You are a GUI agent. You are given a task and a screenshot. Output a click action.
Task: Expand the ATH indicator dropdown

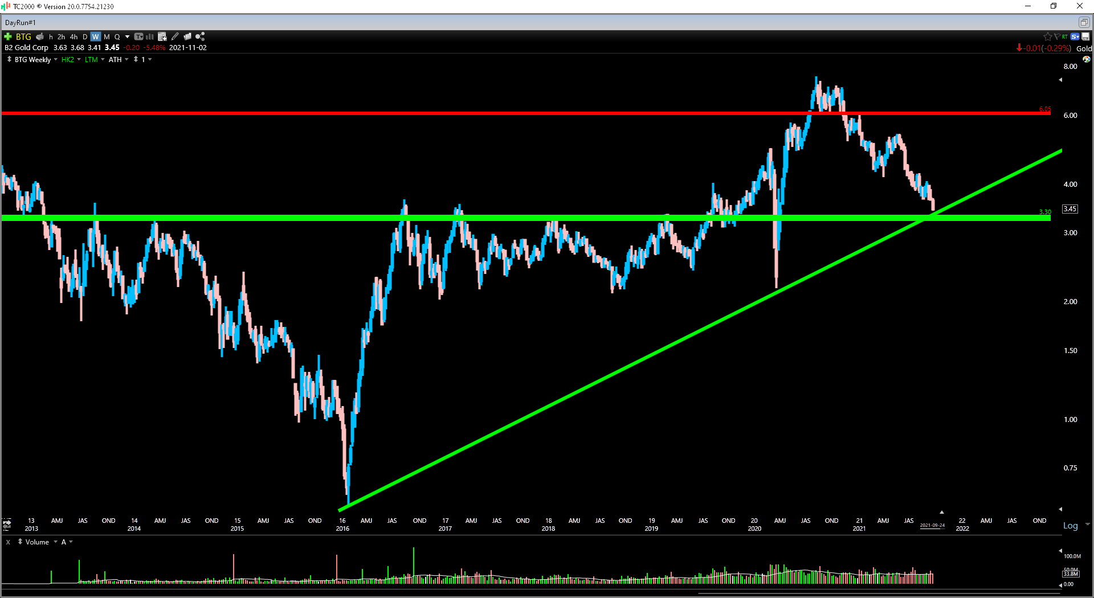[126, 59]
